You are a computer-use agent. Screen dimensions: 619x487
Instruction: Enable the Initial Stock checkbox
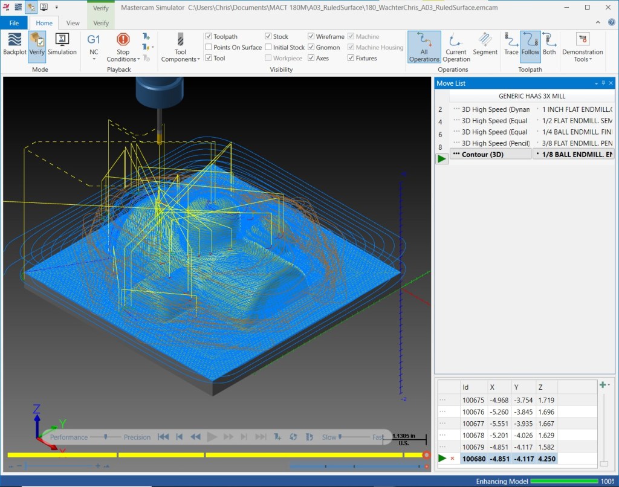(x=268, y=47)
